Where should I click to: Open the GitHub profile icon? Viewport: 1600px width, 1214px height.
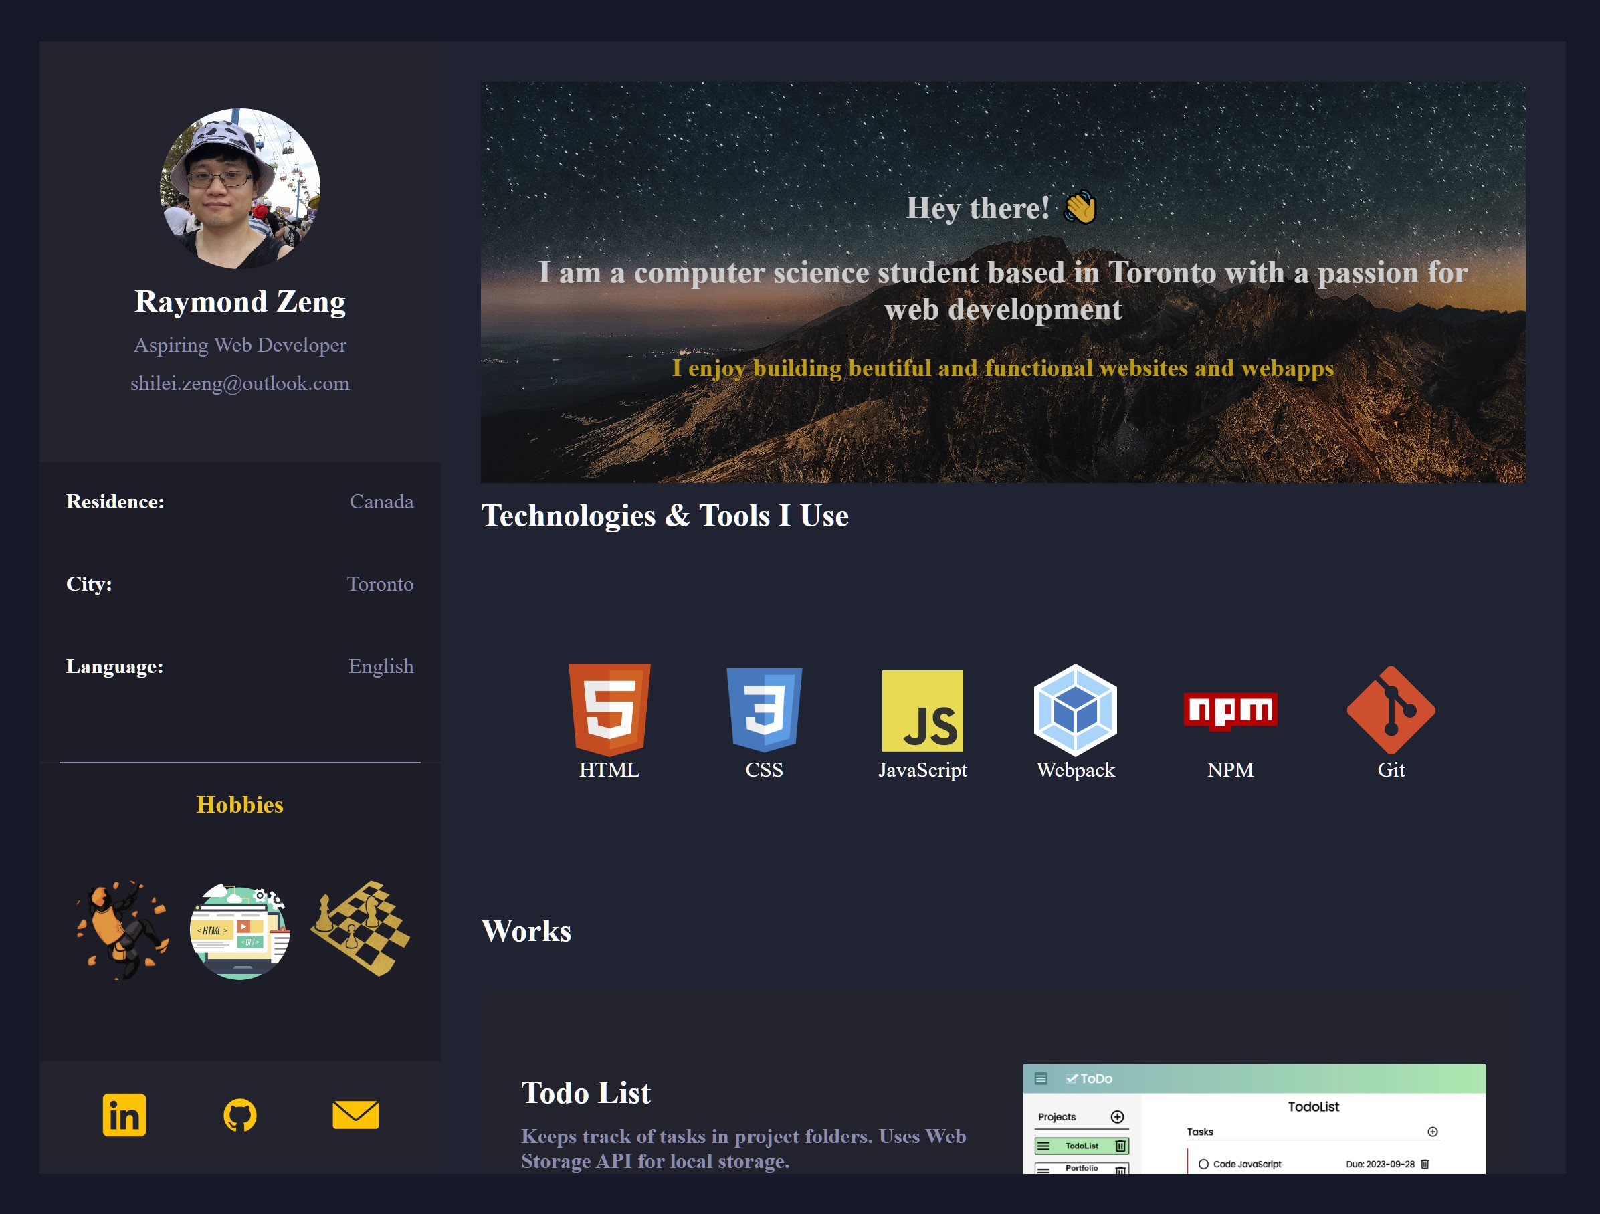(x=239, y=1115)
